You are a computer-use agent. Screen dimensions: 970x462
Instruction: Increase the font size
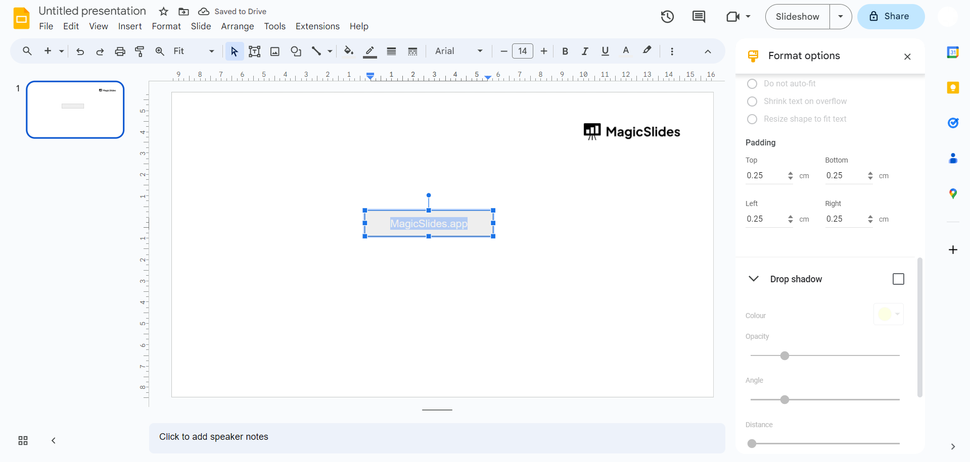pyautogui.click(x=544, y=51)
